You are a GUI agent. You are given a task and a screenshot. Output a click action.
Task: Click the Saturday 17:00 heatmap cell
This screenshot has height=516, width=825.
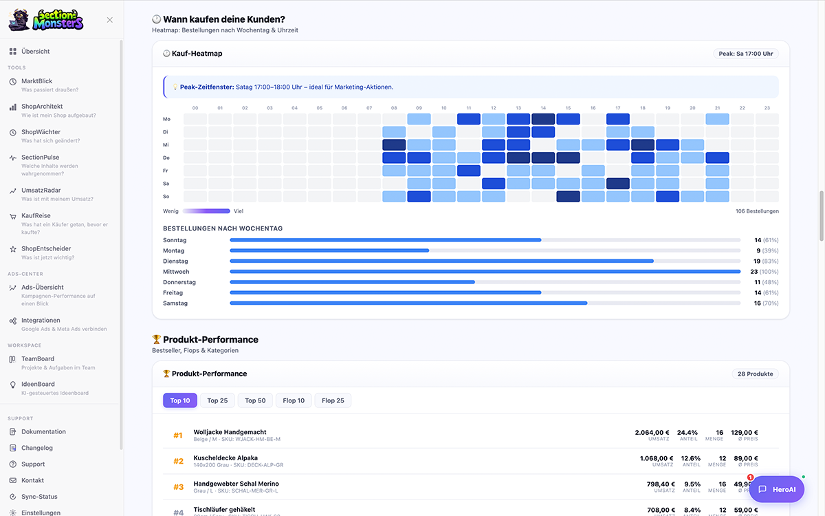click(618, 184)
